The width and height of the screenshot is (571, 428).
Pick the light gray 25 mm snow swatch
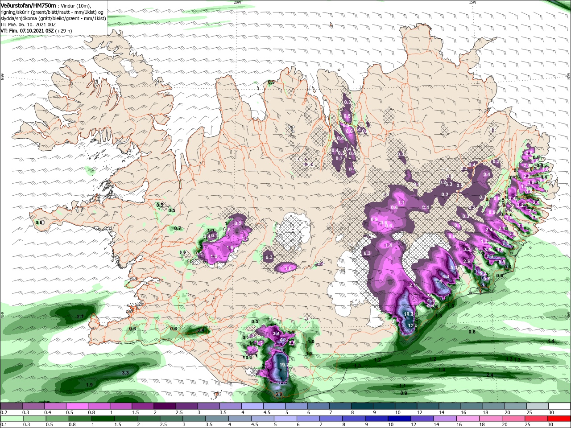tap(538, 406)
